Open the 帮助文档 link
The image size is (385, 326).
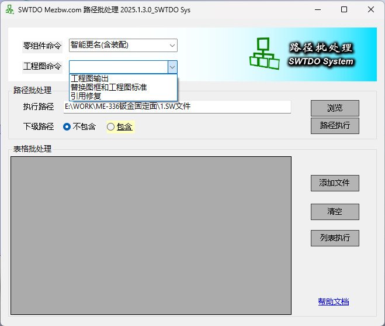click(334, 302)
